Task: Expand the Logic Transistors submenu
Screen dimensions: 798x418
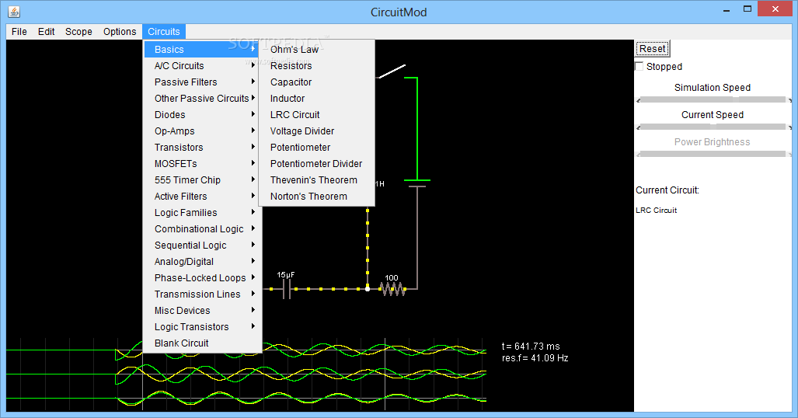Action: tap(202, 326)
